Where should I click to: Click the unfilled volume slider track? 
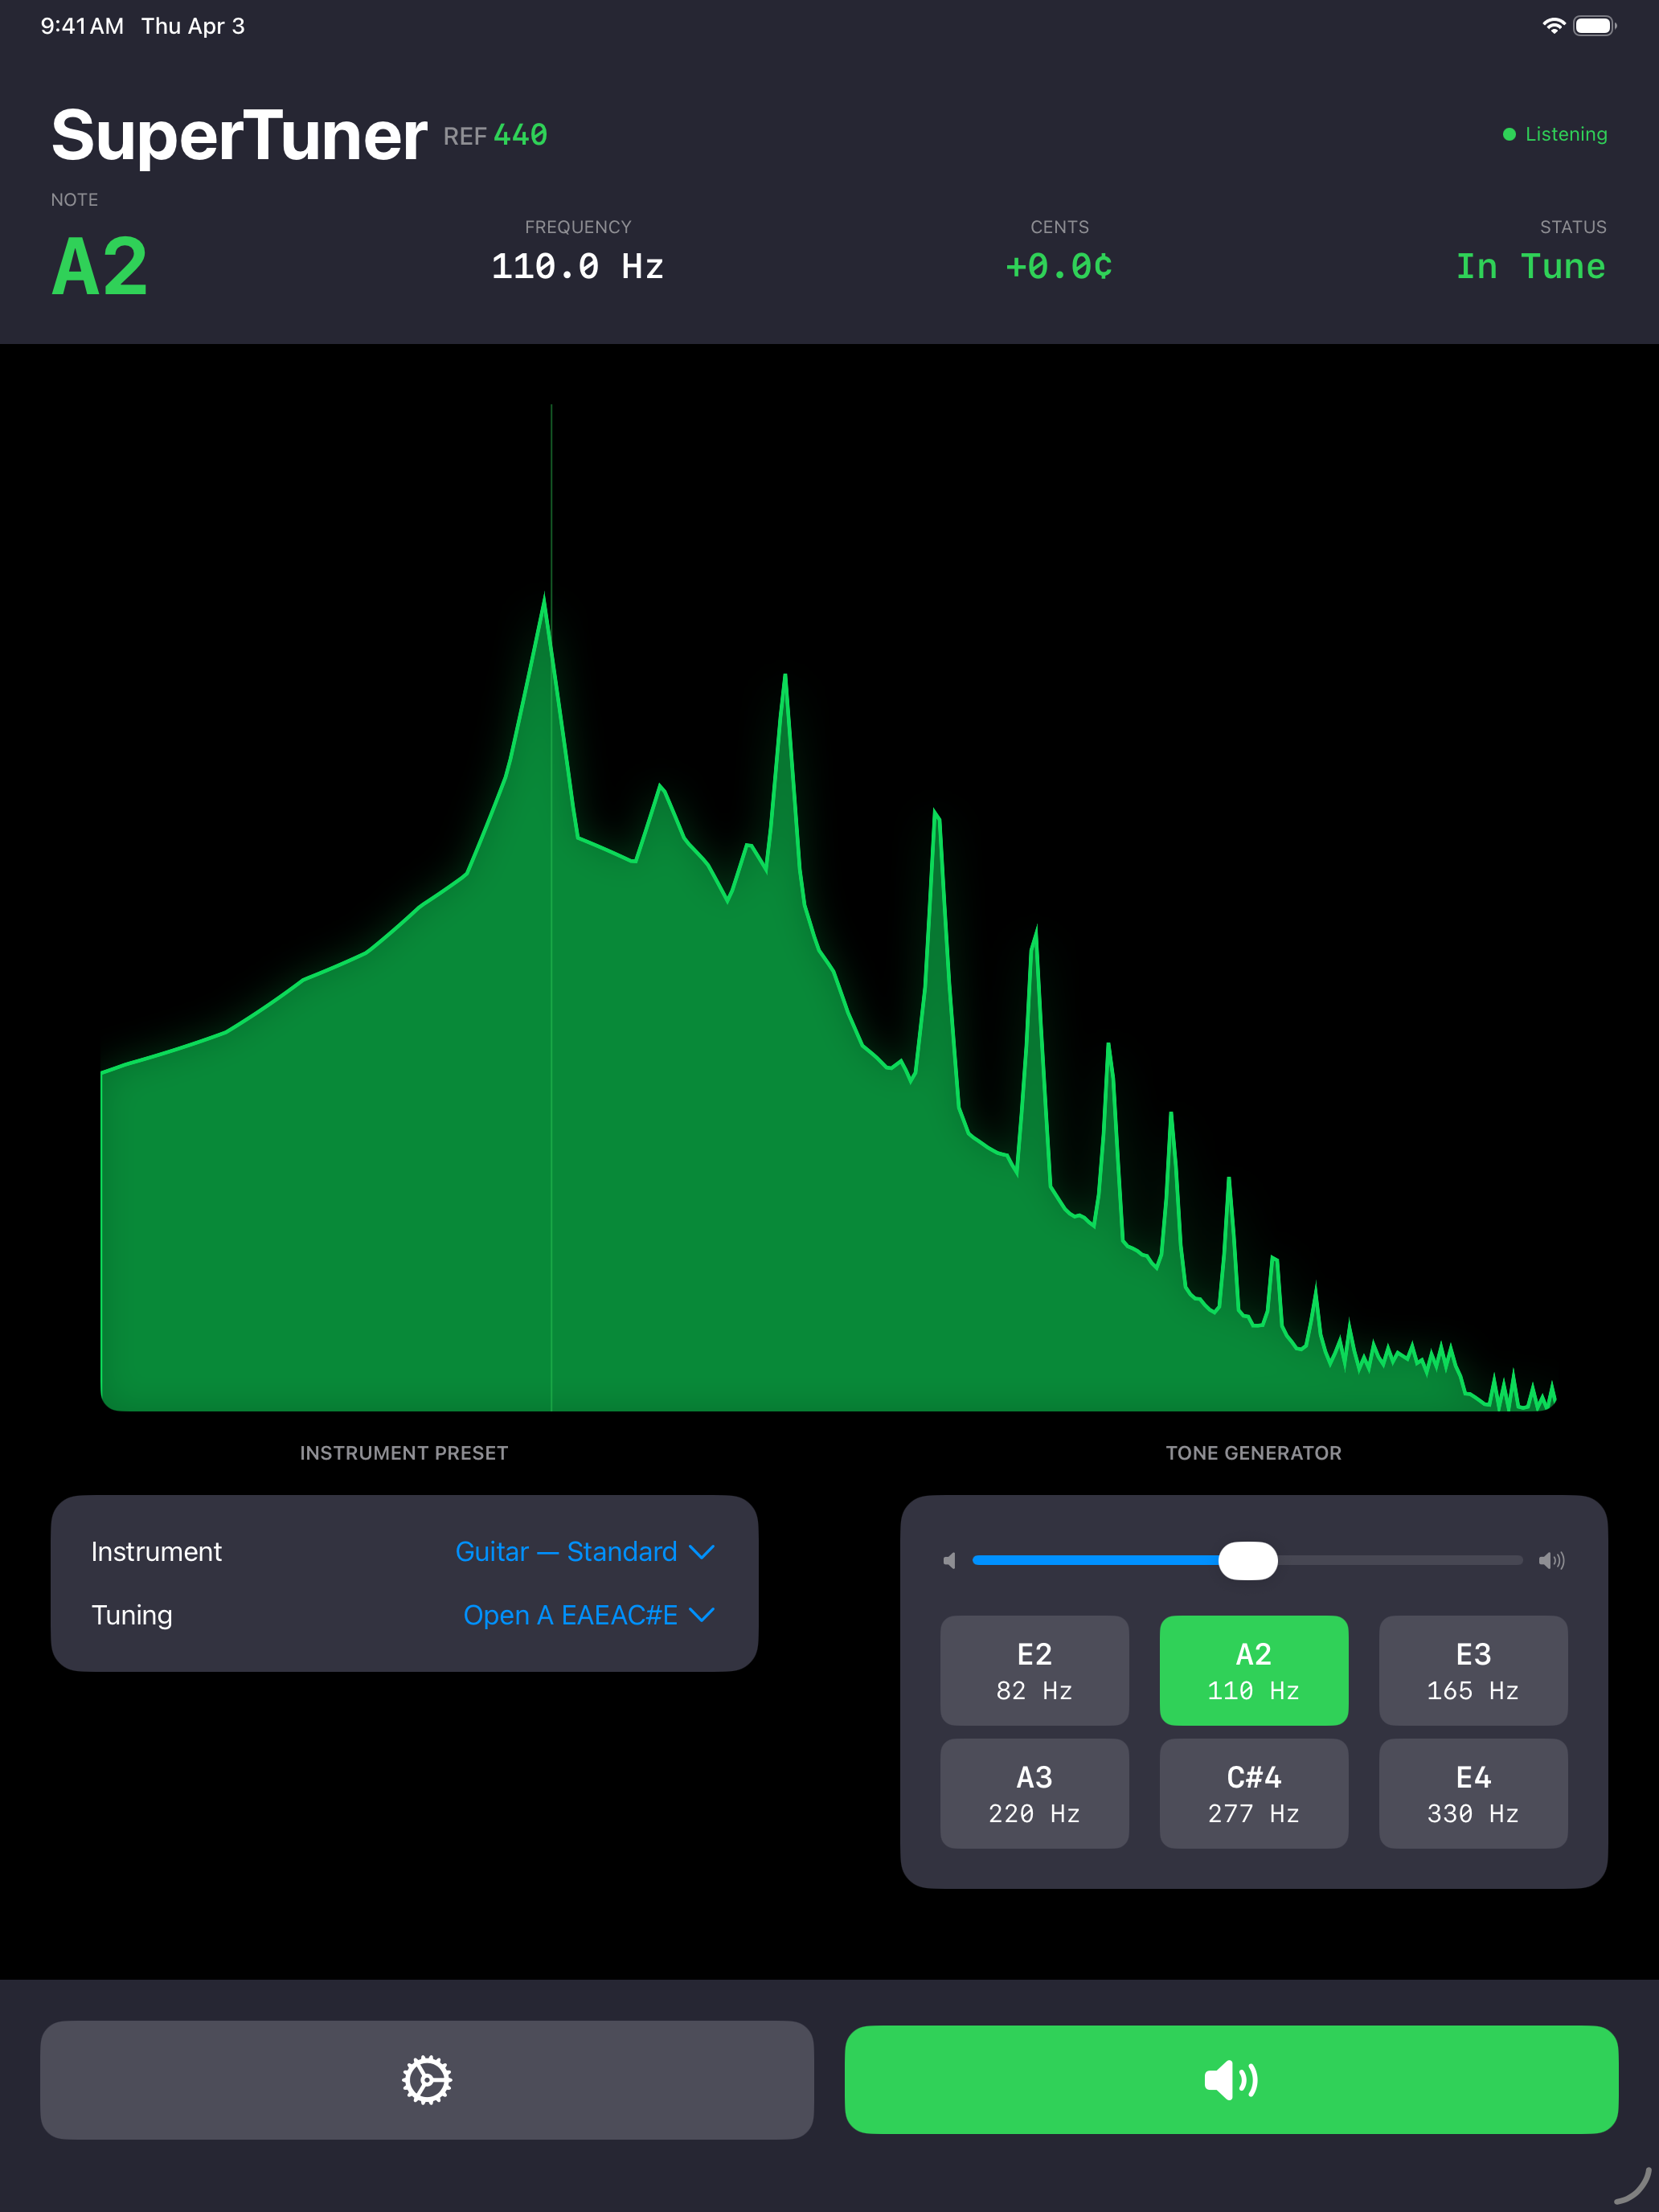(1400, 1560)
